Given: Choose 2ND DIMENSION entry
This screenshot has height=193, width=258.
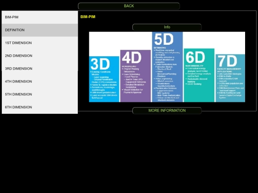Looking at the screenshot, I should pyautogui.click(x=40, y=56).
